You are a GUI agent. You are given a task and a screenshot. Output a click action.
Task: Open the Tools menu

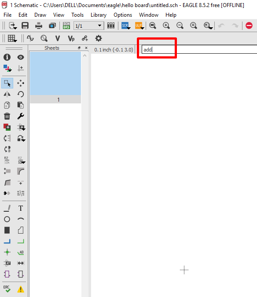(77, 15)
